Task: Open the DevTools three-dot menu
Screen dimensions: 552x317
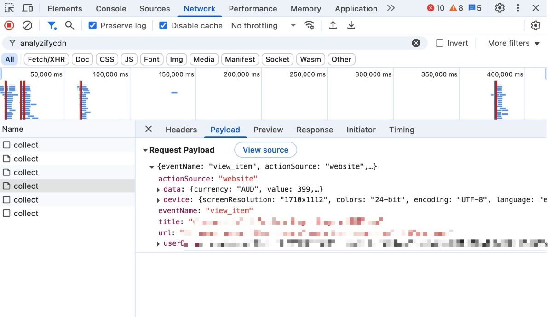Action: [518, 8]
